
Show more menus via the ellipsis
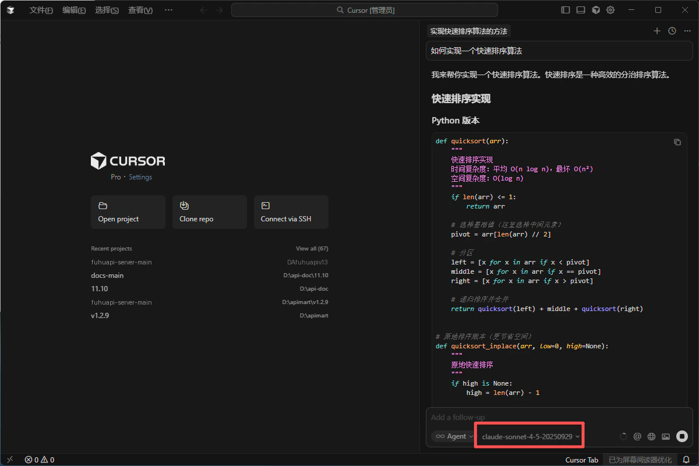[x=168, y=10]
